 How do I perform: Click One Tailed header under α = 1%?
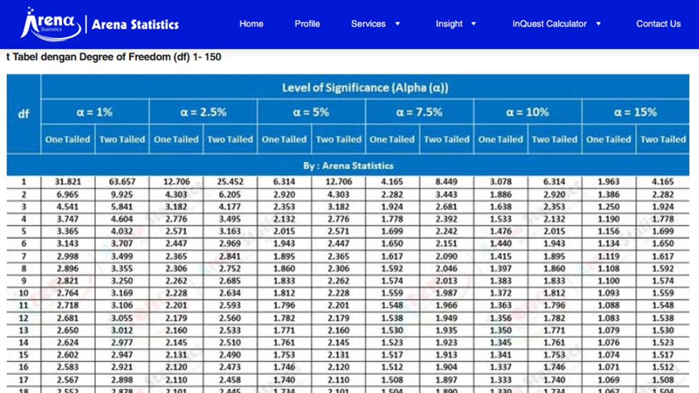point(68,139)
